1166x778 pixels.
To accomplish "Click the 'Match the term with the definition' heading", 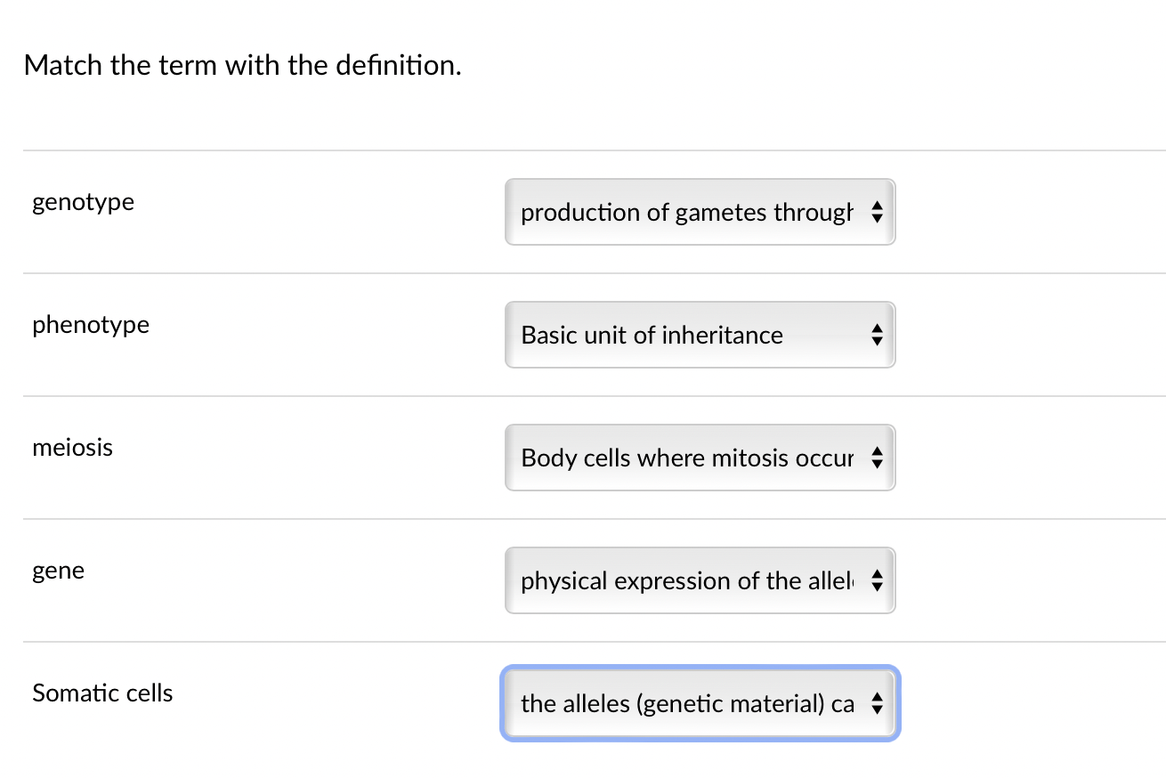I will [243, 65].
